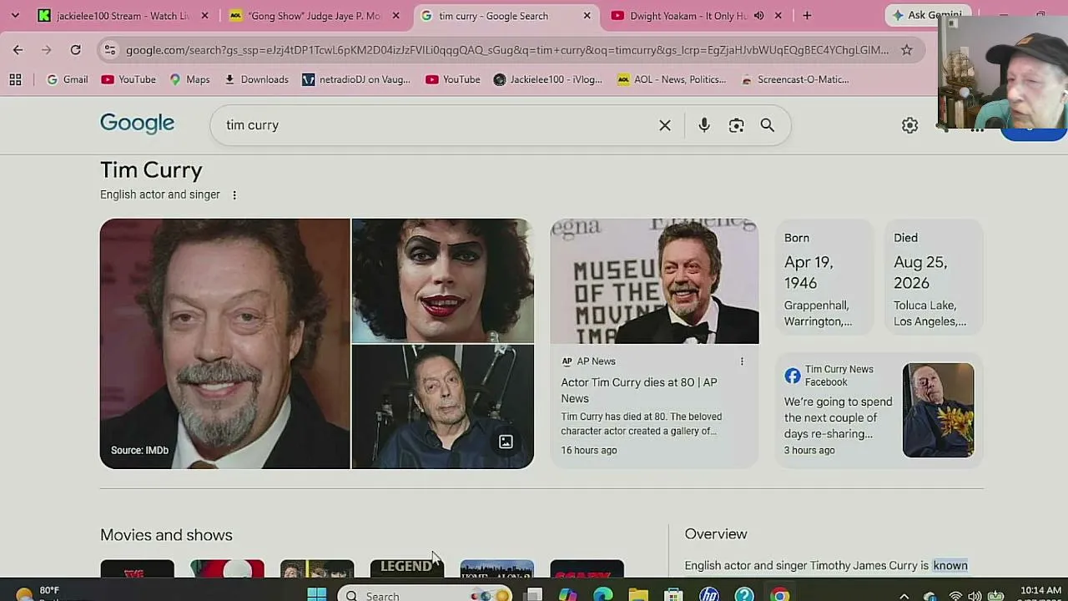Click the Ask Gemini button
Screen dimensions: 1068x601
coord(926,16)
